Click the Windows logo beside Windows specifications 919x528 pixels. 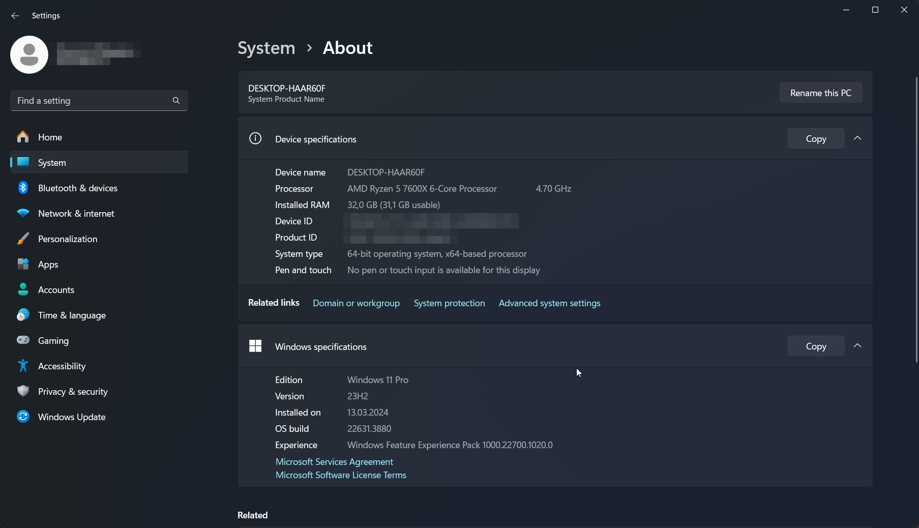click(255, 346)
